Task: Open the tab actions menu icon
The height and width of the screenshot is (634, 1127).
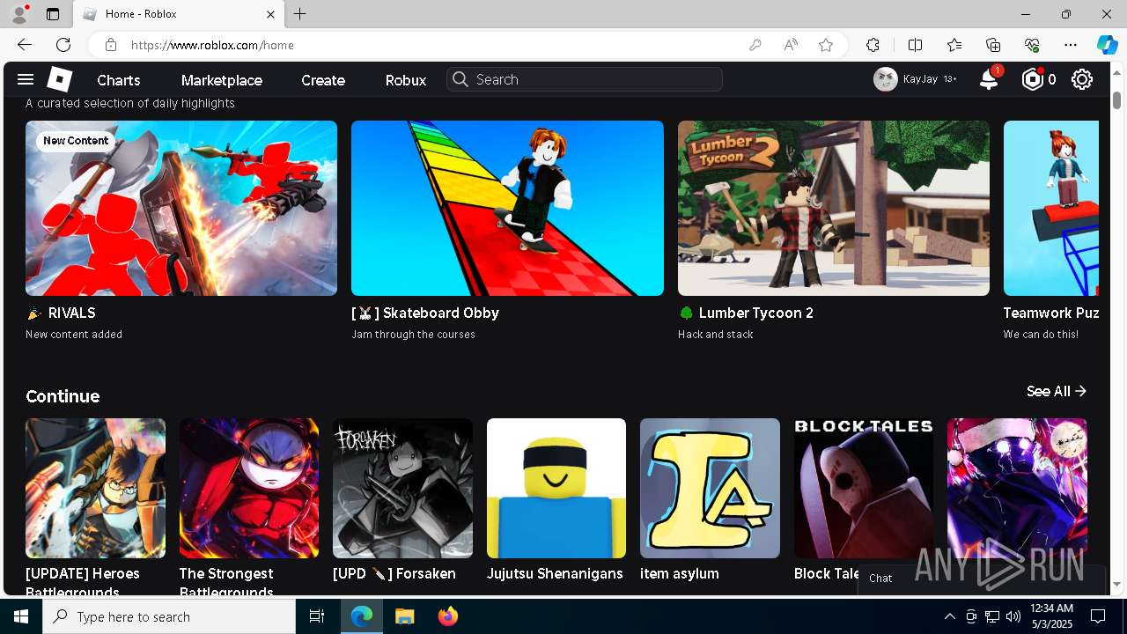Action: [x=53, y=14]
